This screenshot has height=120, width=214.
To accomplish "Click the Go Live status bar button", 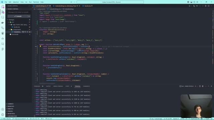I will 49,119.
